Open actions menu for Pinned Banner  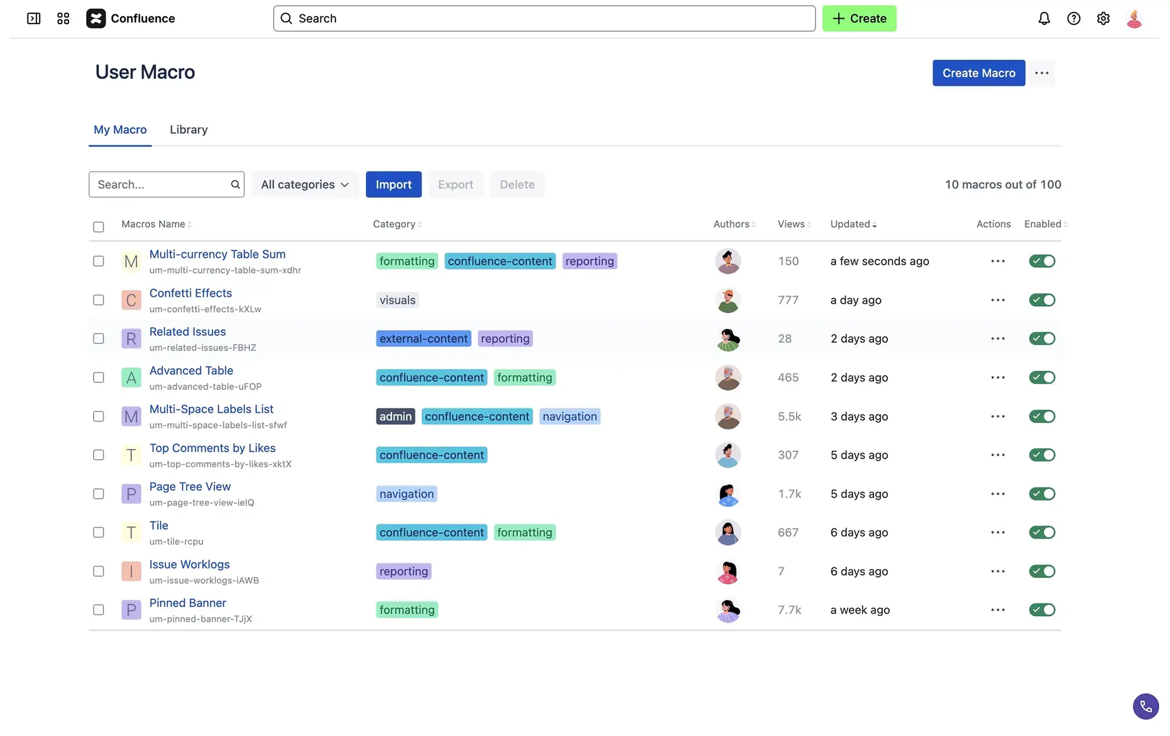coord(997,610)
